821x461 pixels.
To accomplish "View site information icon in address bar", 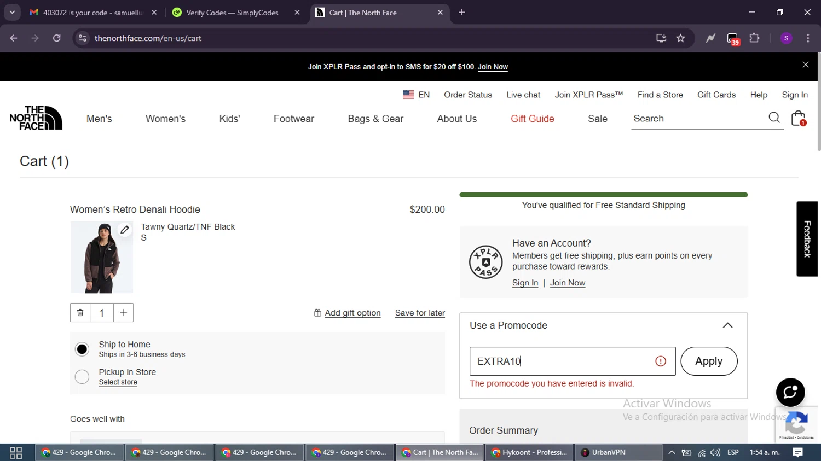I will coord(83,38).
